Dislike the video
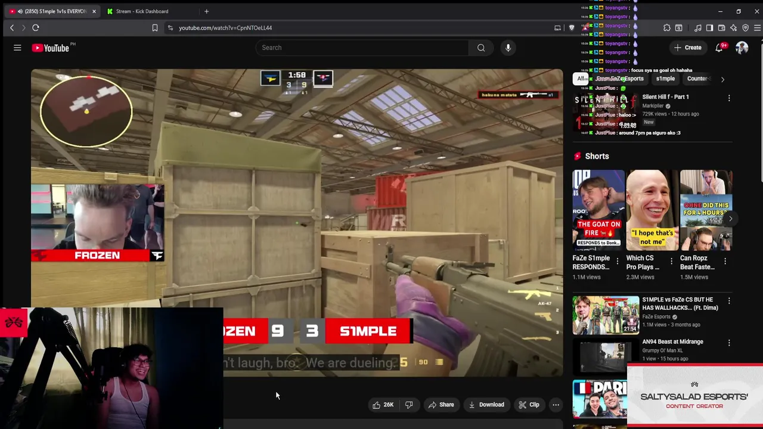The image size is (763, 429). click(x=409, y=405)
